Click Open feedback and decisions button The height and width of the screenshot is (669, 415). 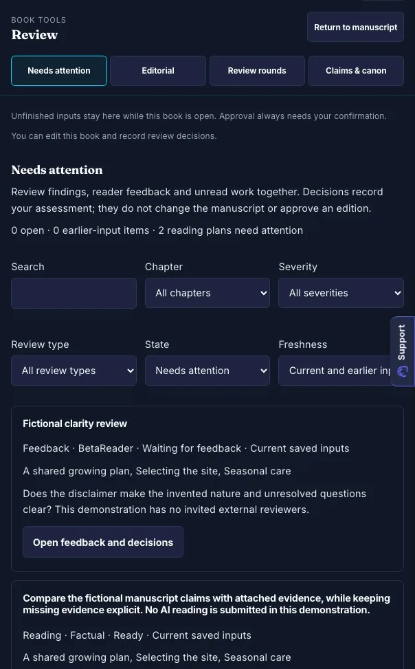point(103,542)
